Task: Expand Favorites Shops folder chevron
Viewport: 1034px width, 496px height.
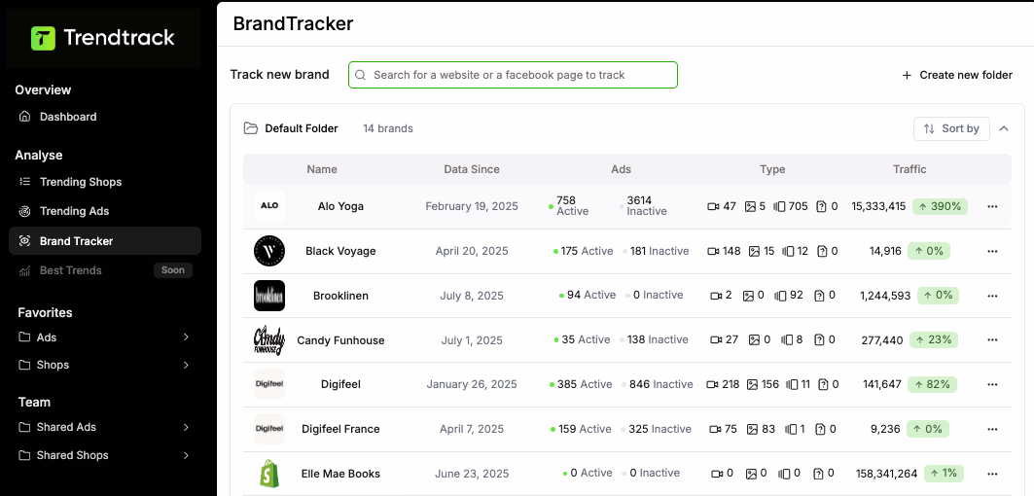Action: [x=186, y=365]
